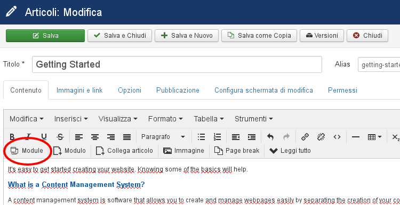Viewport: 400px width, 205px height.
Task: Click Salva e Nuovo button
Action: 187,36
